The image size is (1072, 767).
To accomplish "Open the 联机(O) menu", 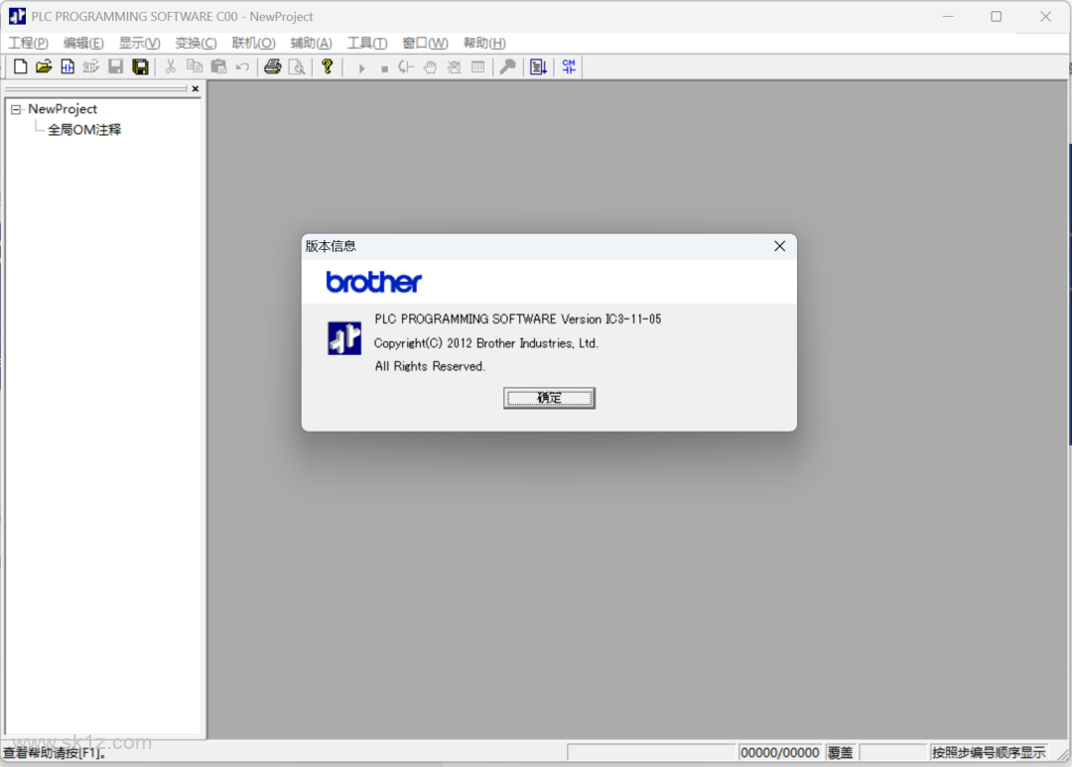I will pos(254,43).
